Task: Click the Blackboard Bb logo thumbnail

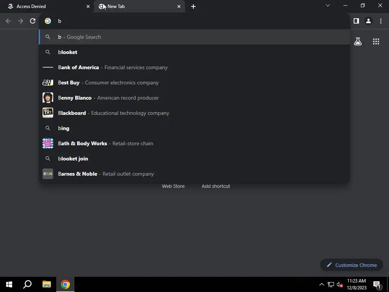Action: click(48, 113)
